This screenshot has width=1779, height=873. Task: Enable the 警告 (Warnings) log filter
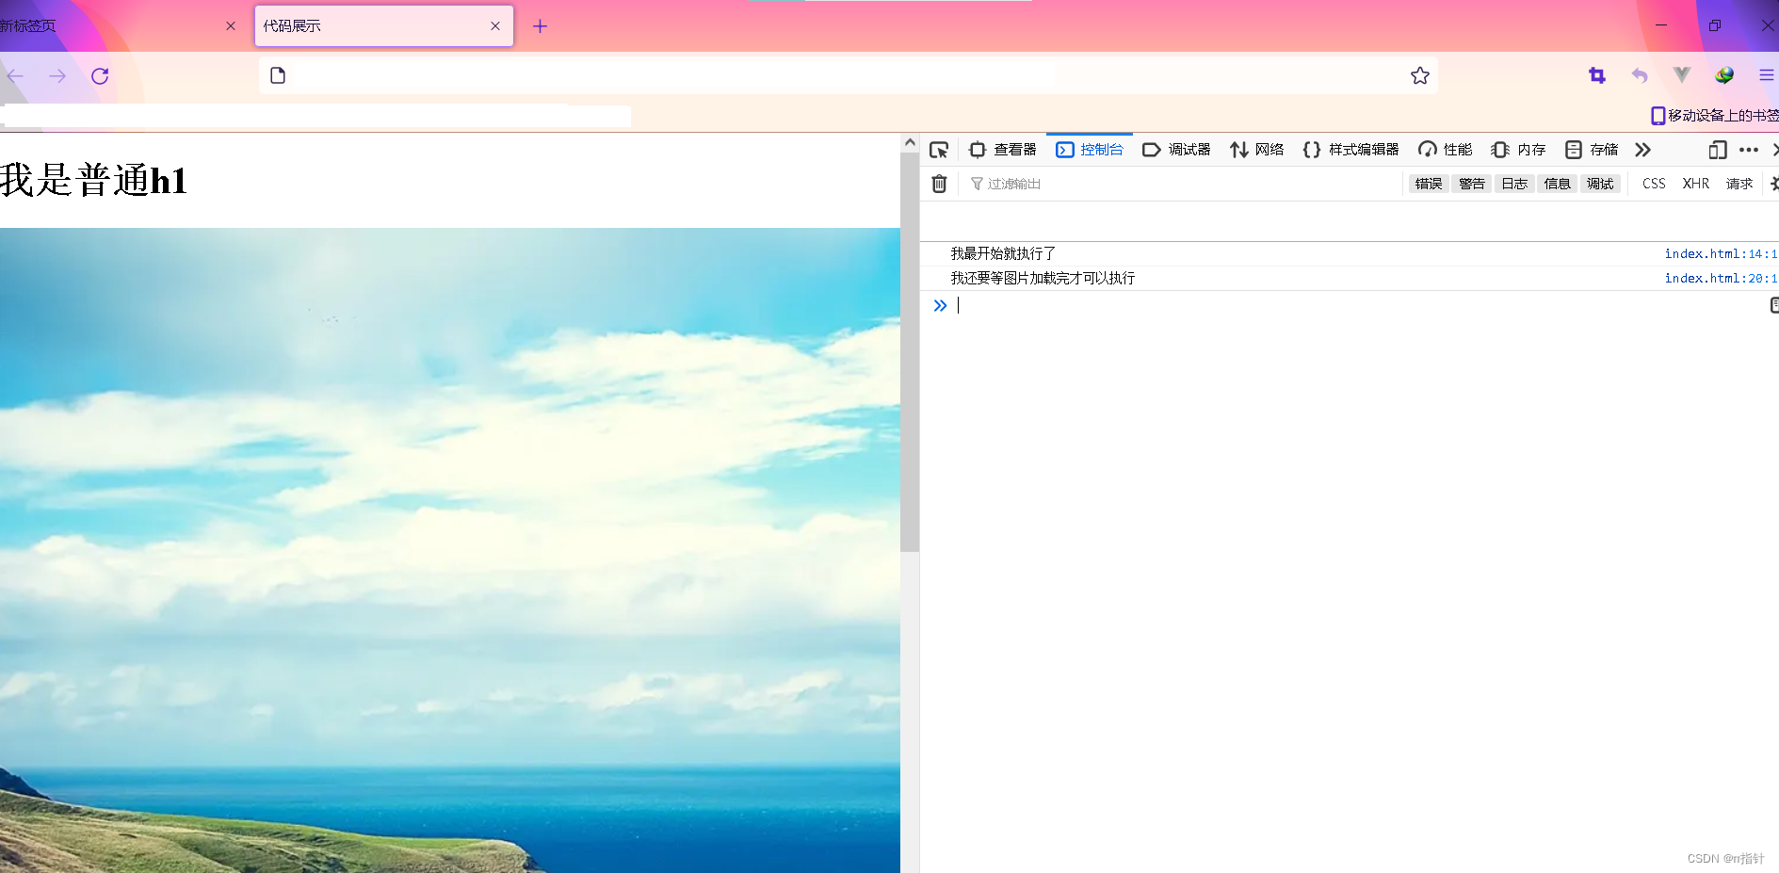pos(1472,184)
